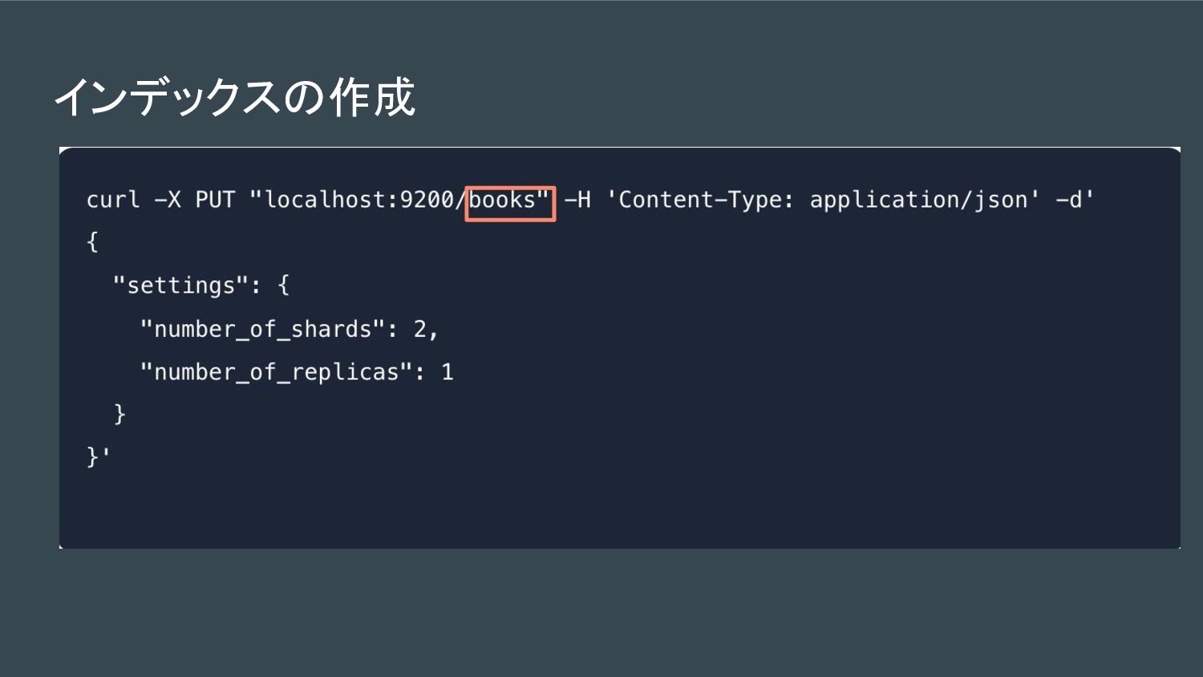Click the curl command word
1203x677 pixels.
(x=113, y=200)
